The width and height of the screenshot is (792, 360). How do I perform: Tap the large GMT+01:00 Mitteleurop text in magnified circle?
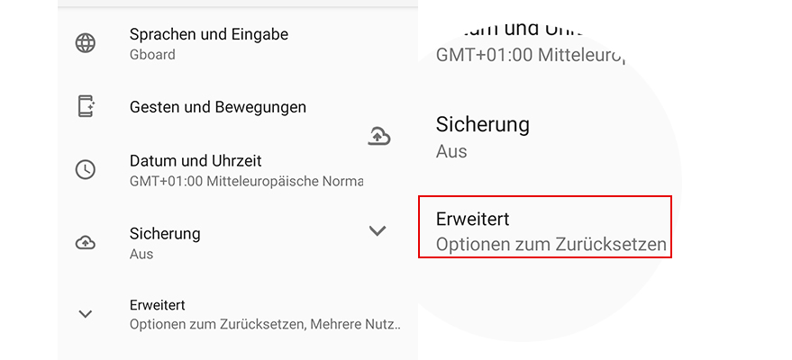click(x=530, y=54)
